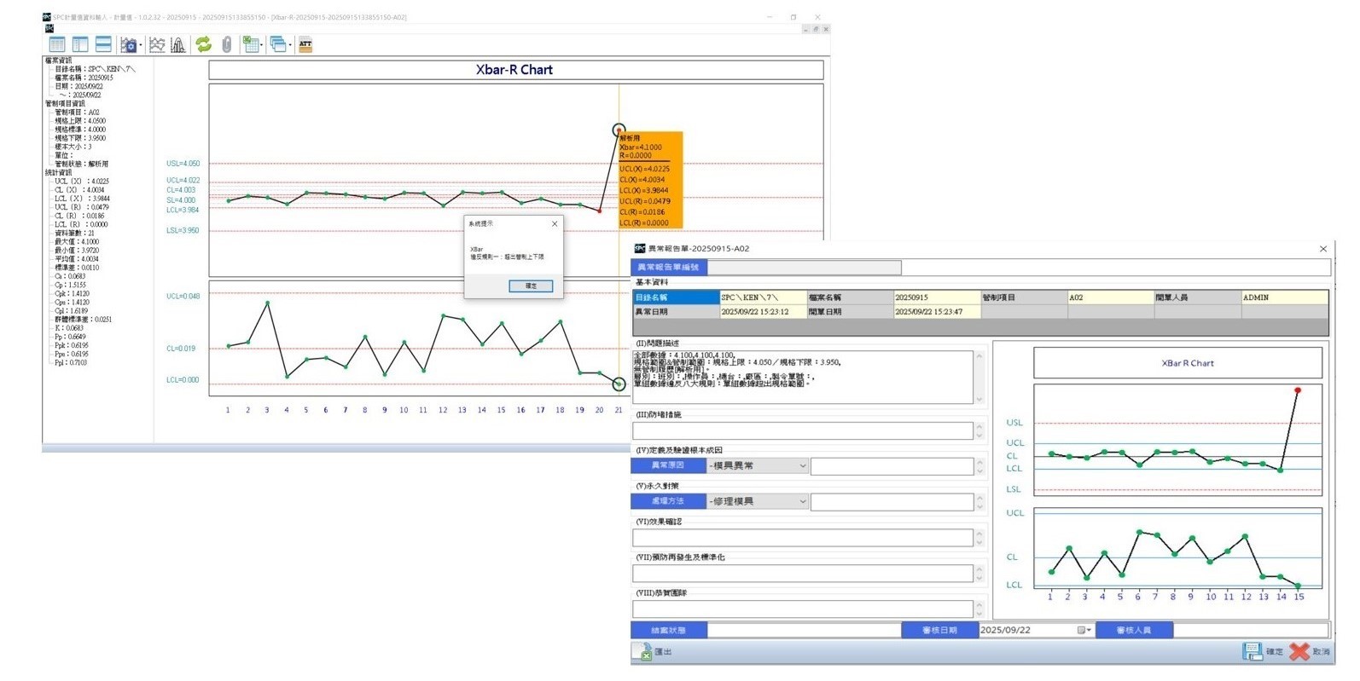Click the paperclip attachment icon
The width and height of the screenshot is (1360, 681).
(226, 44)
